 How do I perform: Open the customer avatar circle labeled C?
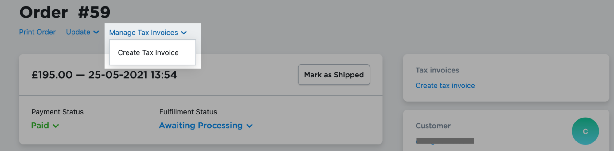(585, 131)
